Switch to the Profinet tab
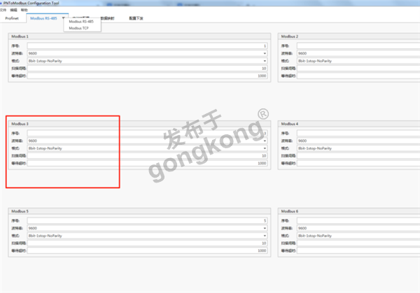 (12, 18)
